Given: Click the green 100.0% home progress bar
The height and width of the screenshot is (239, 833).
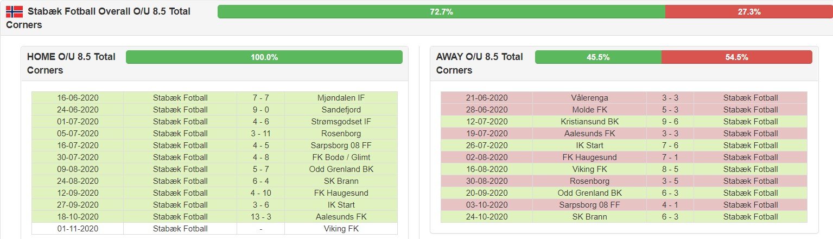Looking at the screenshot, I should tap(264, 57).
